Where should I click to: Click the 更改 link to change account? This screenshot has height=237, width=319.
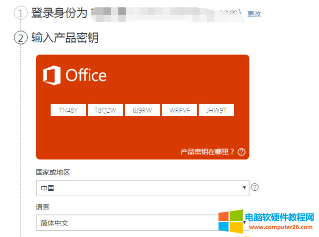[x=254, y=14]
